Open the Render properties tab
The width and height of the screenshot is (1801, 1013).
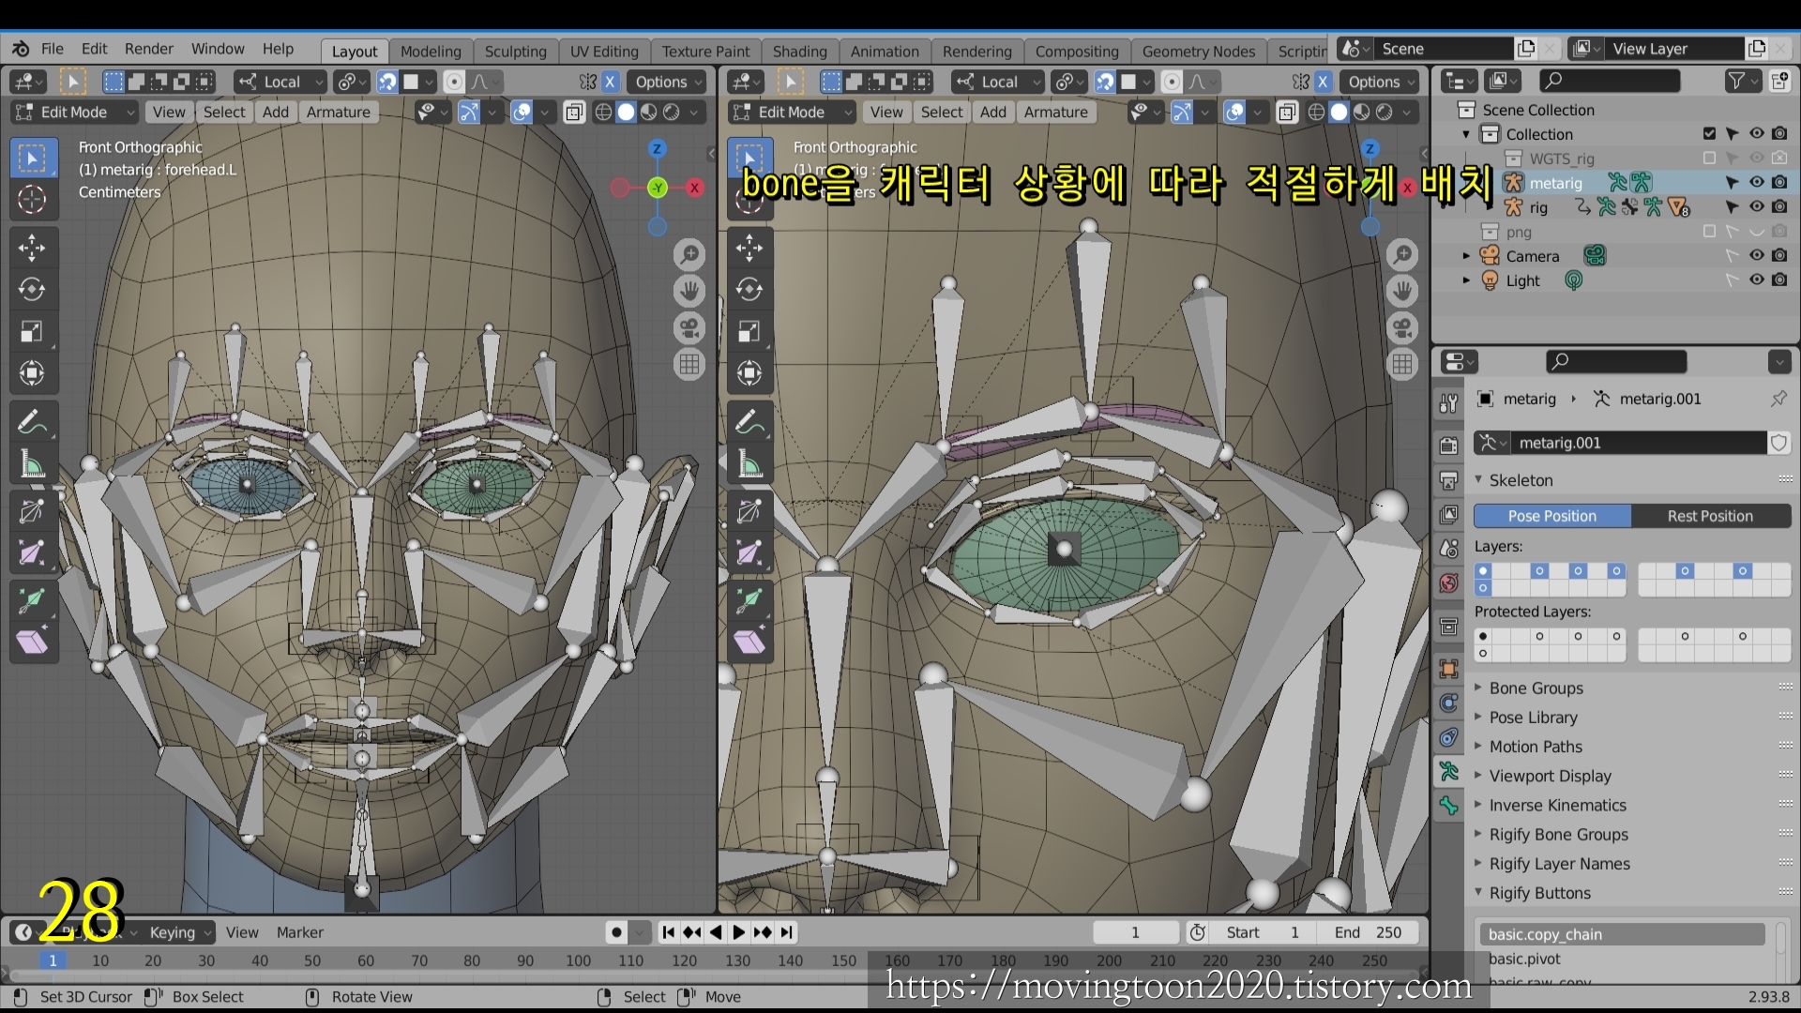point(1449,445)
